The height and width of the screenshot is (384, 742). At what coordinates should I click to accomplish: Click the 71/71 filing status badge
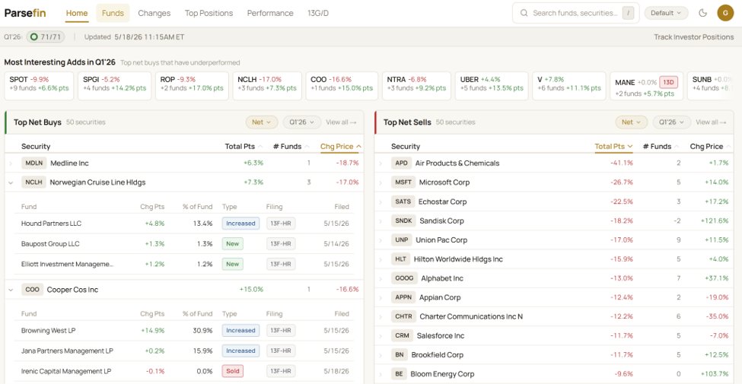[x=46, y=37]
